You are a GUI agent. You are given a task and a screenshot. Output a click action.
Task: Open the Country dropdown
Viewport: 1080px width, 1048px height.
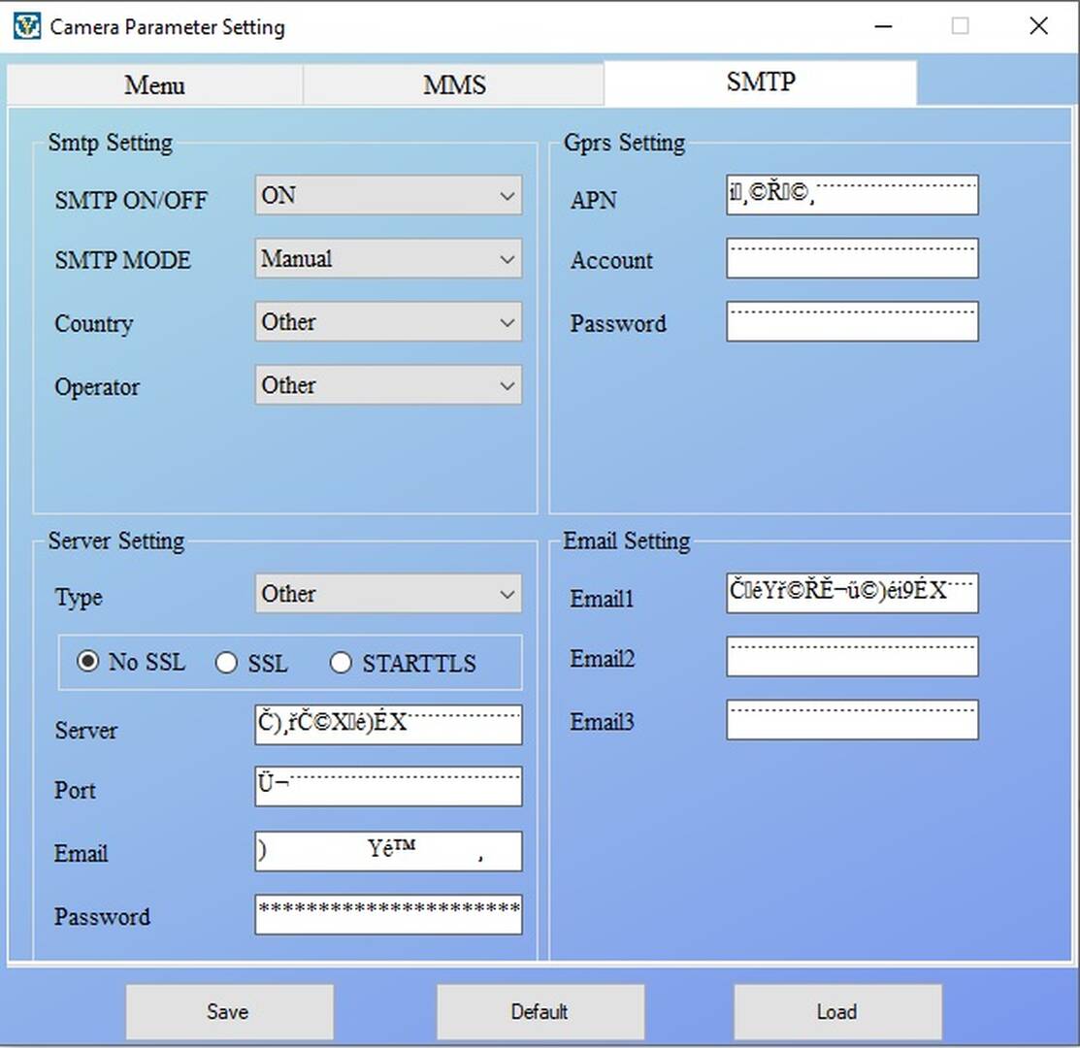pos(388,322)
